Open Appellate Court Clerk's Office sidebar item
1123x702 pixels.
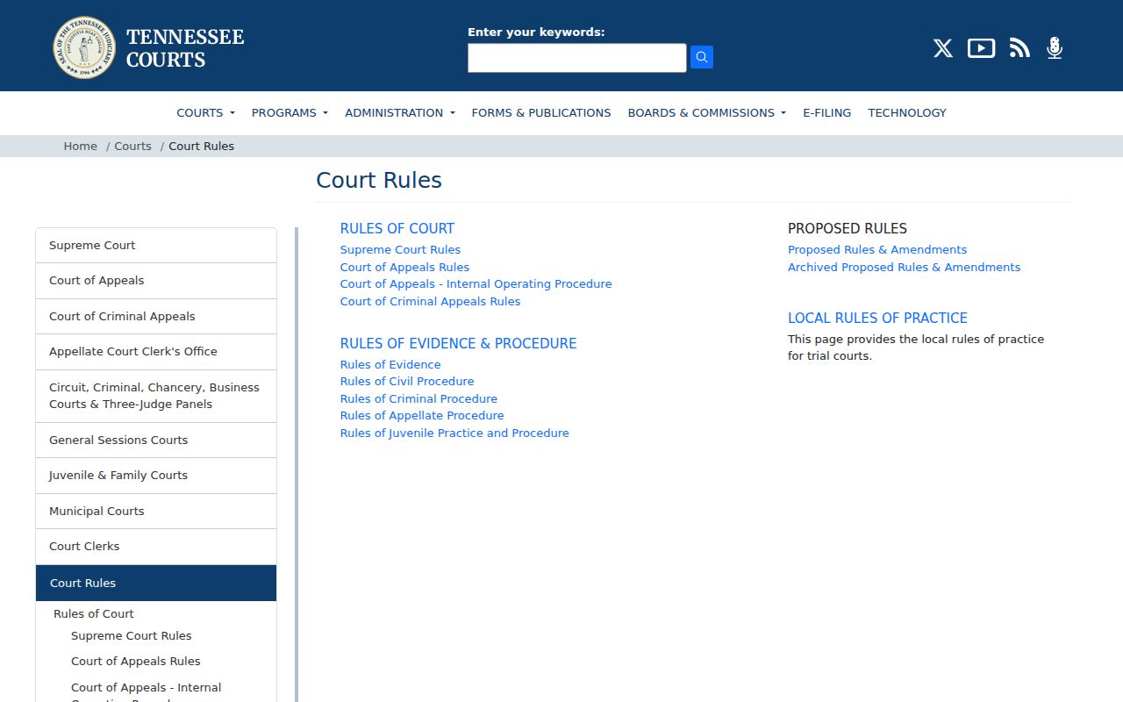point(156,352)
